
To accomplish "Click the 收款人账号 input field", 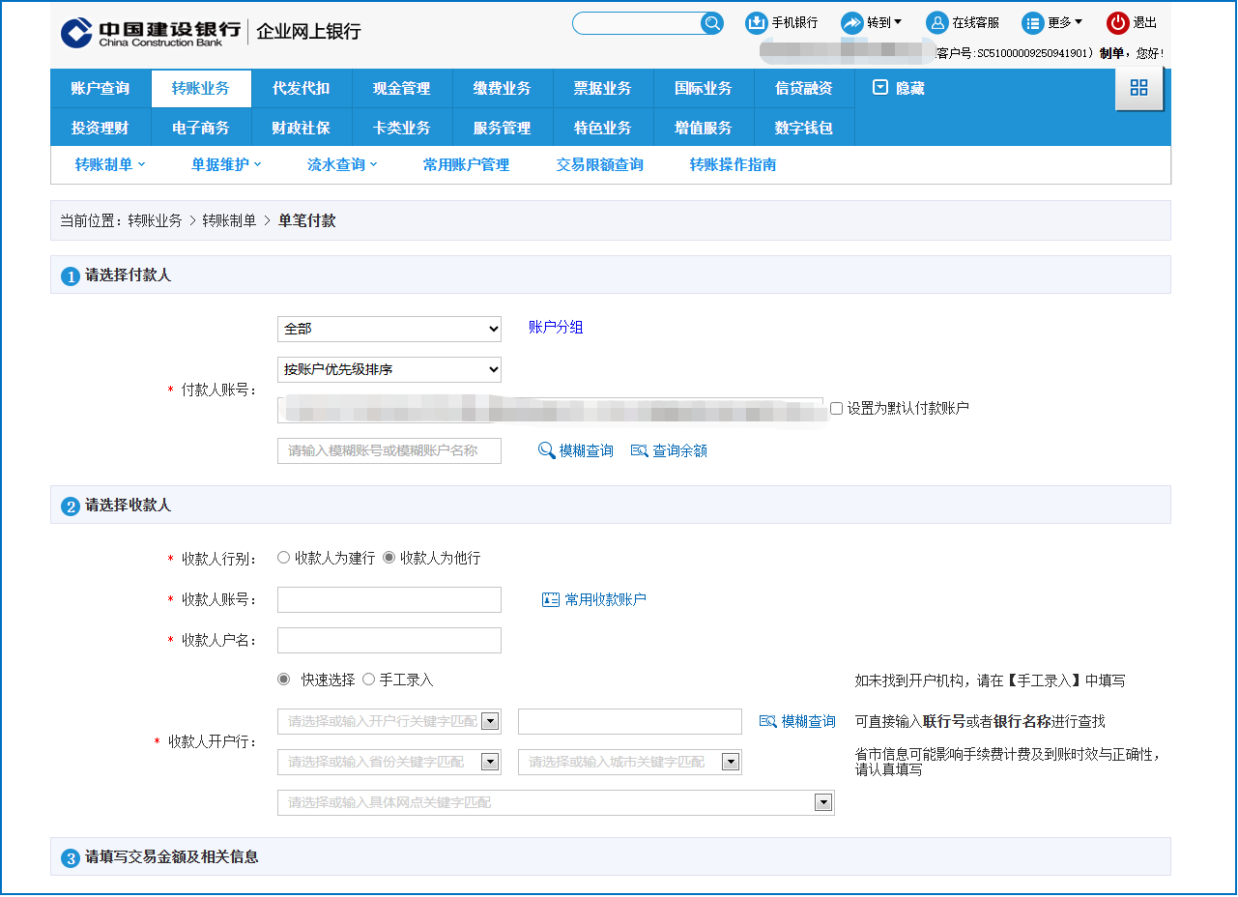I will click(389, 599).
